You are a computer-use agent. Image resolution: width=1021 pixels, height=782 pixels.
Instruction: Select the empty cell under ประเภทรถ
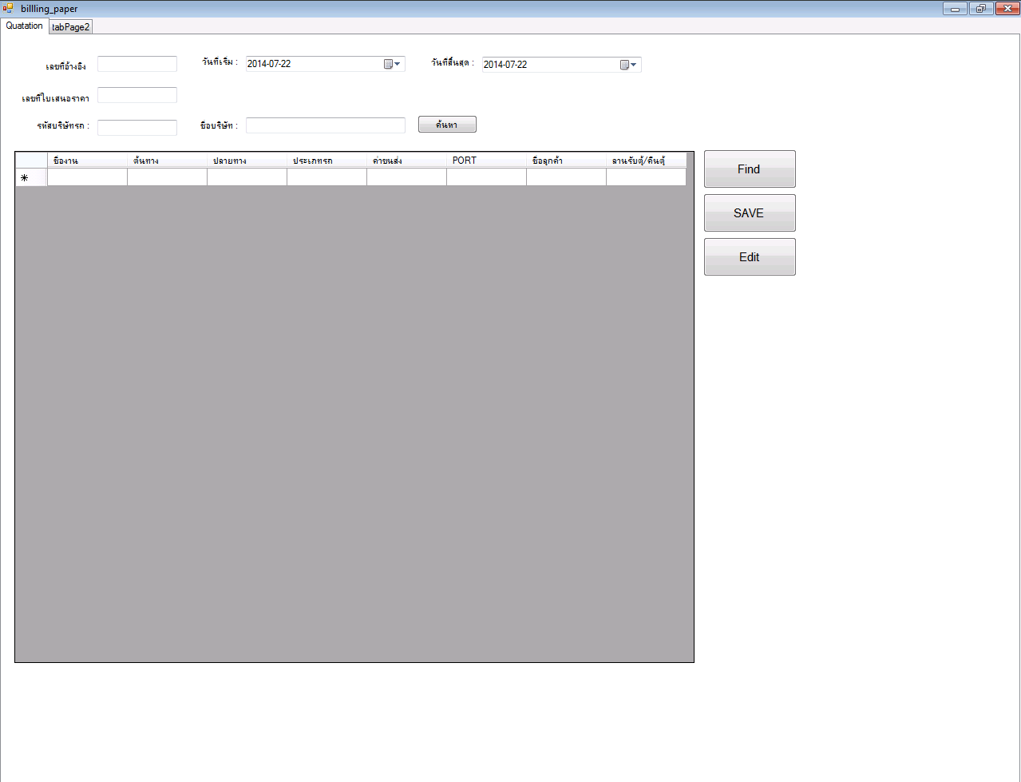click(x=326, y=177)
